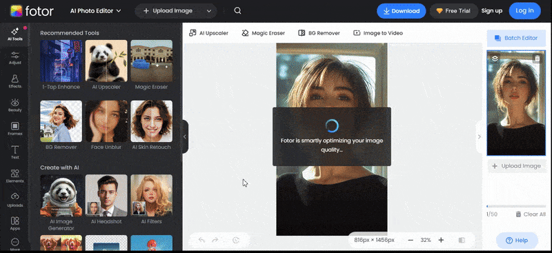Open the Frames sidebar panel
552x253 pixels.
[x=14, y=129]
